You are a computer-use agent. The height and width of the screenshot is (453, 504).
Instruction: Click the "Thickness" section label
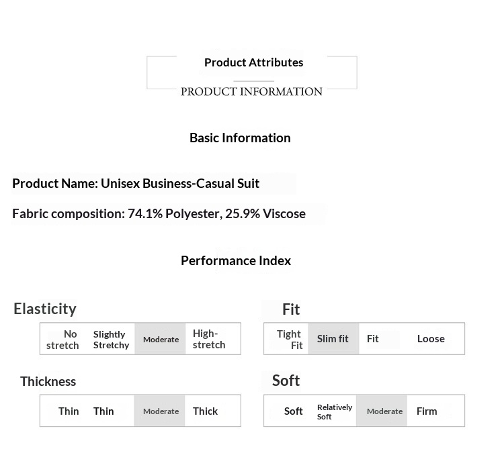coord(48,381)
